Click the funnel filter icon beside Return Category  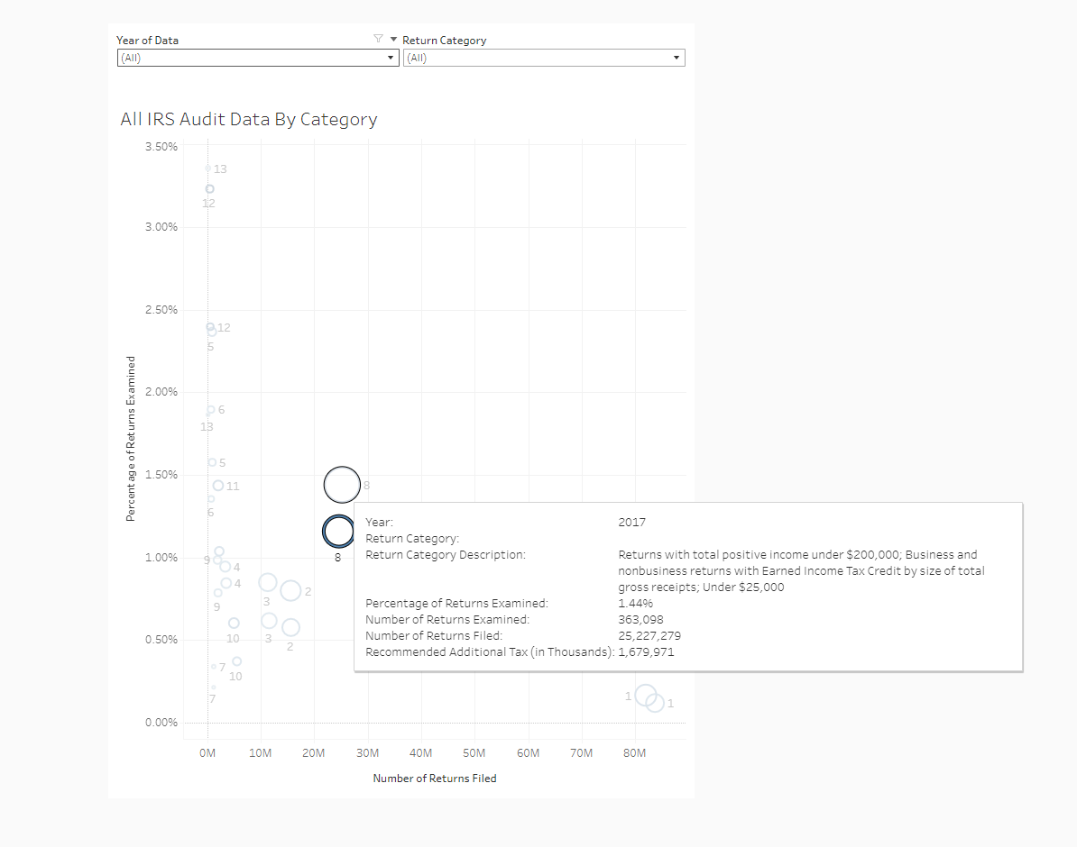pos(378,39)
